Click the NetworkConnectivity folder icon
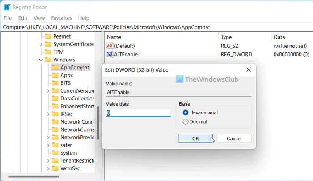 [55, 129]
